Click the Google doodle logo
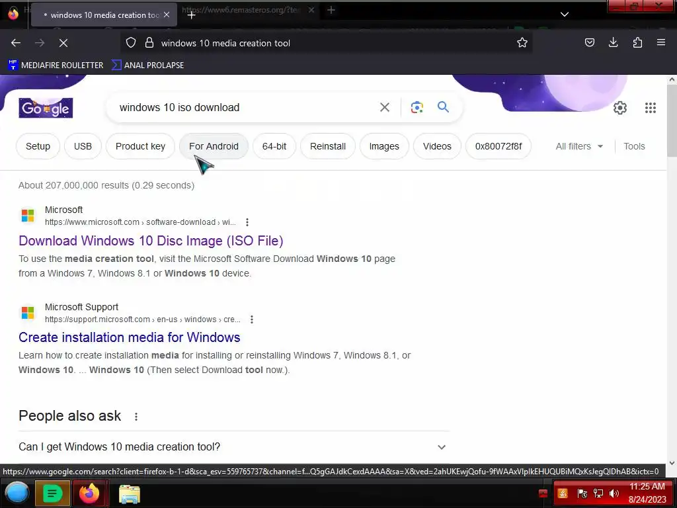 click(46, 108)
